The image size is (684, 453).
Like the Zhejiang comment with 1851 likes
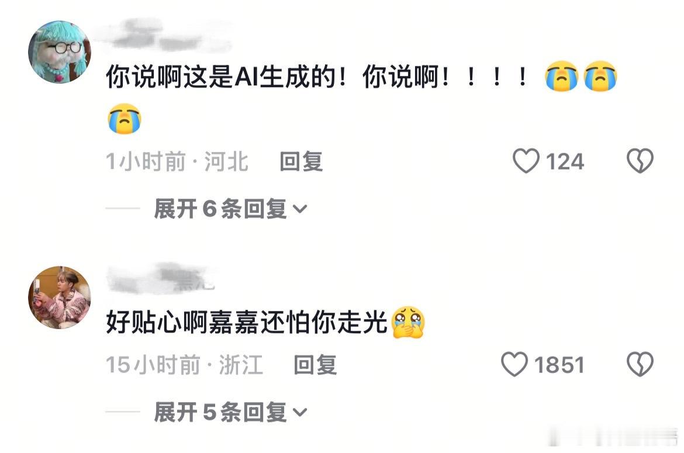click(514, 364)
